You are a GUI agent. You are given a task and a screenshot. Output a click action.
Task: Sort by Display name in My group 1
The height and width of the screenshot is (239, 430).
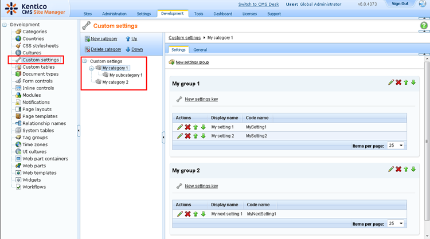(225, 118)
